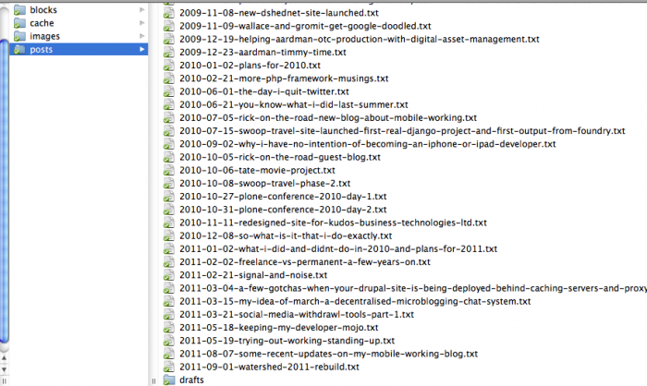Select the cache folder name
This screenshot has height=386, width=647.
click(42, 23)
